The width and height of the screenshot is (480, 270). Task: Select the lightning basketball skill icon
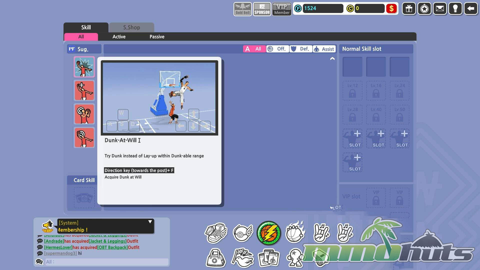point(269,233)
